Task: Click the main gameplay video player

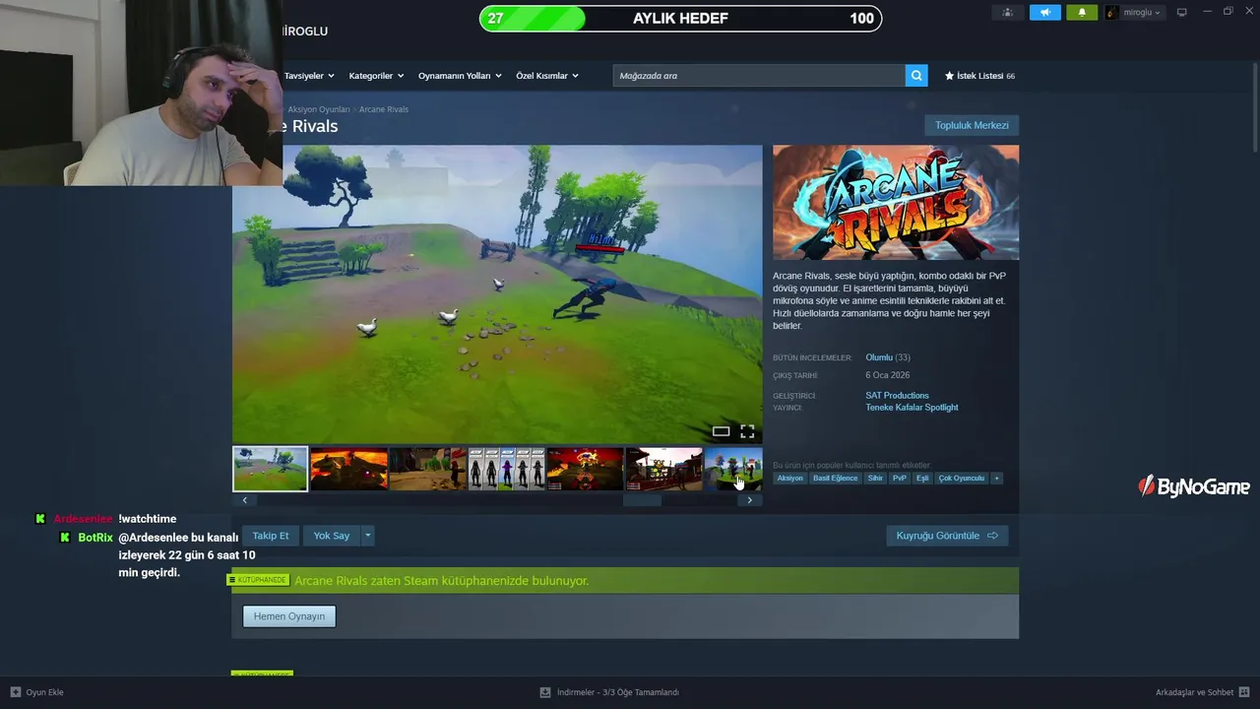Action: [x=497, y=294]
